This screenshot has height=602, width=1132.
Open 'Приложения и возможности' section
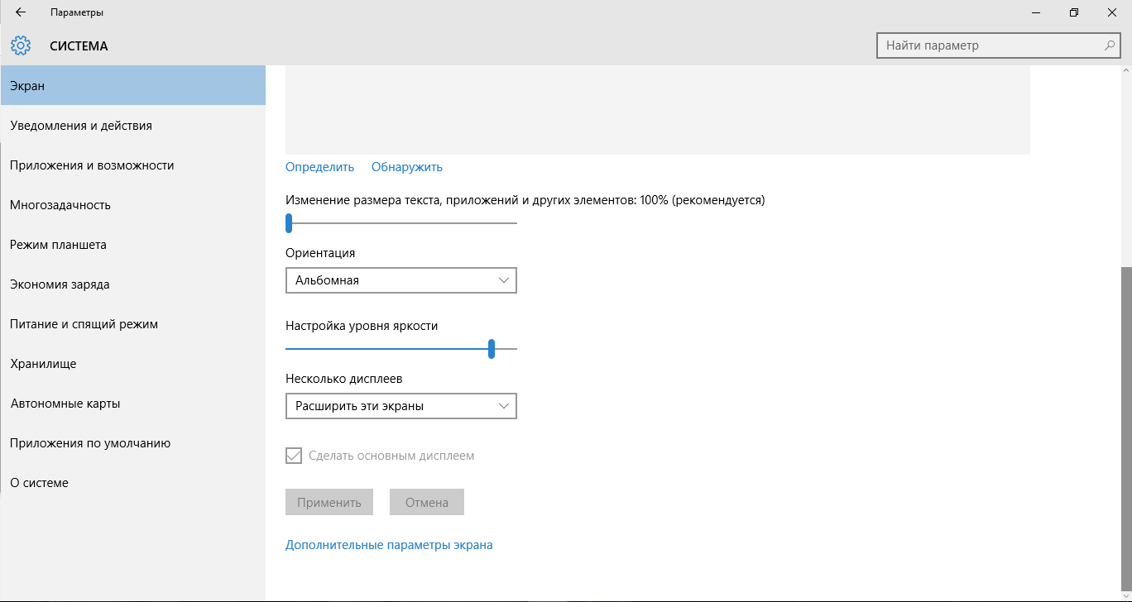click(x=92, y=165)
